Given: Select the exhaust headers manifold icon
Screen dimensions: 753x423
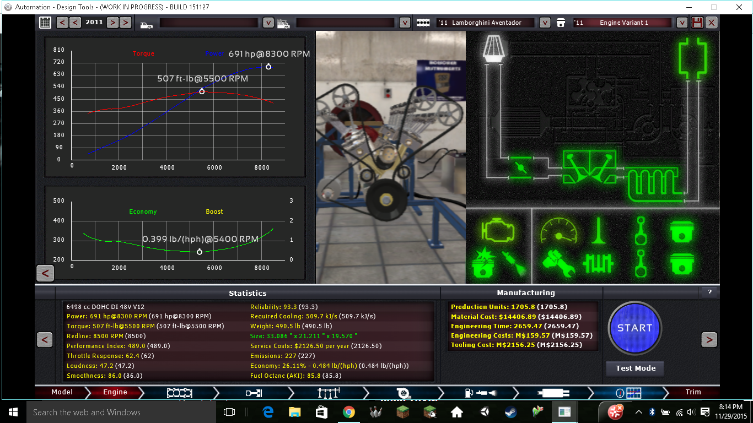Looking at the screenshot, I should [x=655, y=185].
